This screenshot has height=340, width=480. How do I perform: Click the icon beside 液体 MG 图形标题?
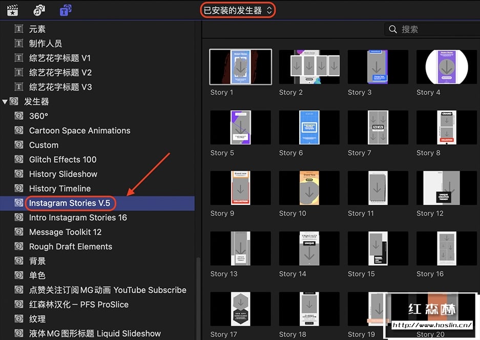[18, 333]
